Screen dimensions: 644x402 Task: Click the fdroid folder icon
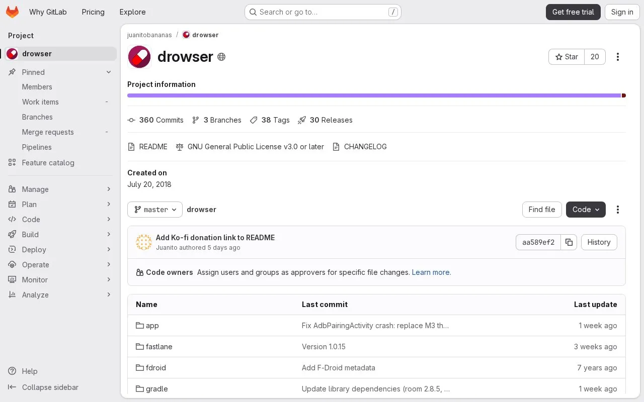click(140, 368)
